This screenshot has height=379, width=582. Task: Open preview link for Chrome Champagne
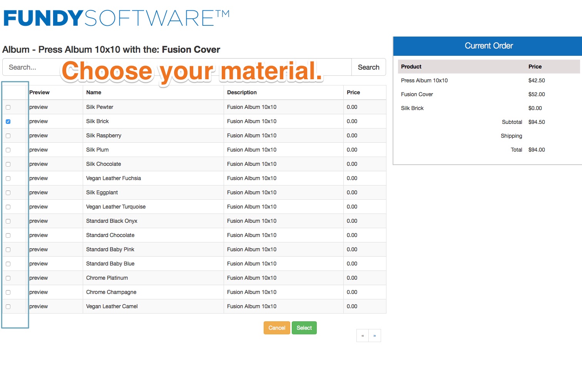(x=38, y=292)
